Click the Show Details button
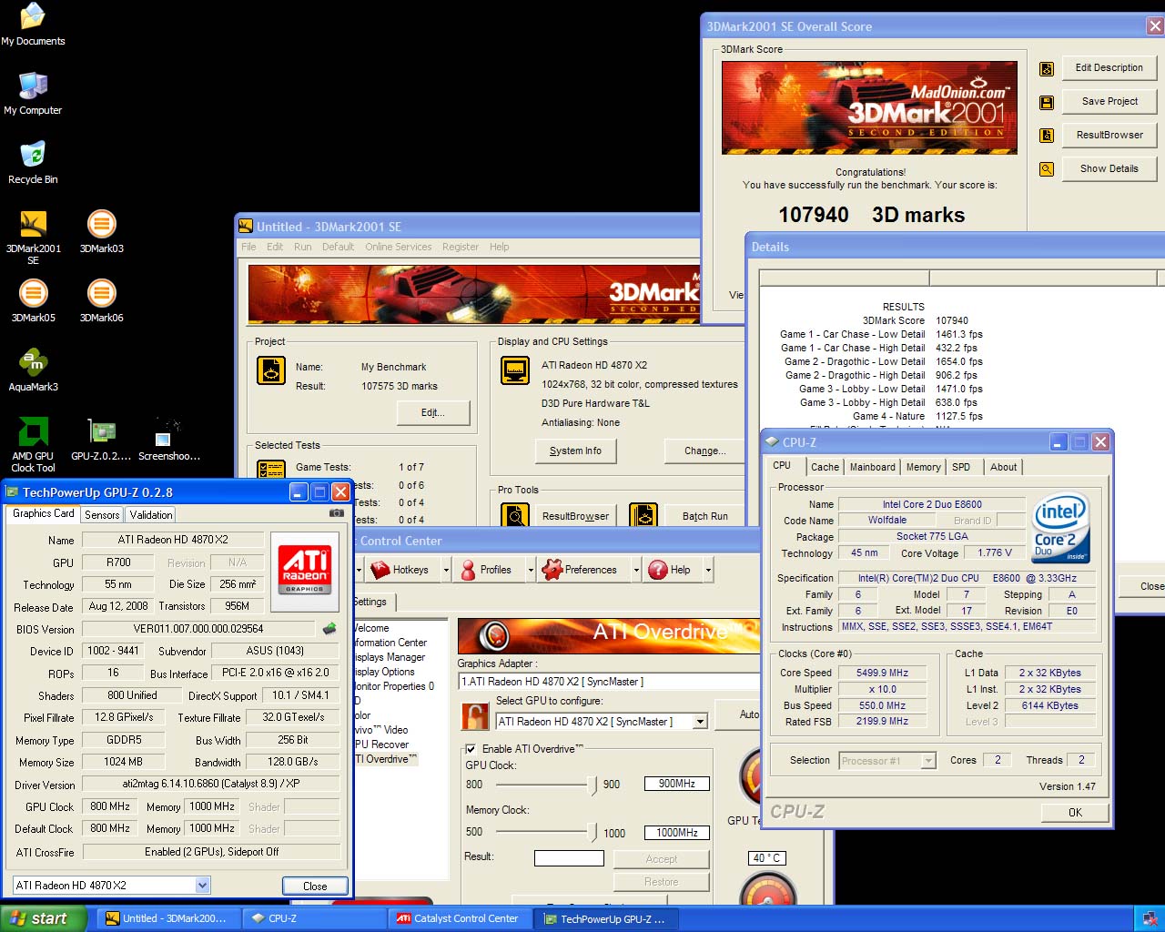1165x932 pixels. (x=1109, y=169)
